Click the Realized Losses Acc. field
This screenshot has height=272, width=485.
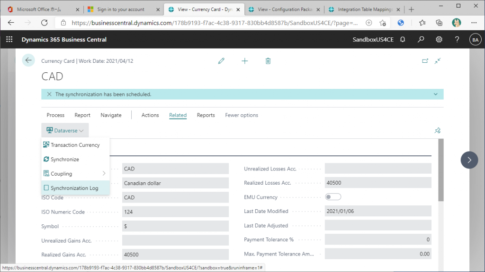378,183
